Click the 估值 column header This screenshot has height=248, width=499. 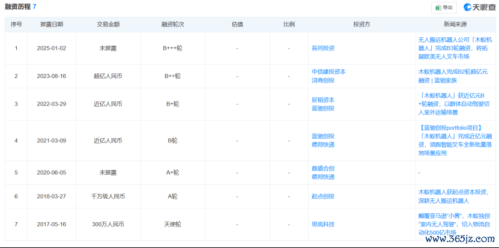point(237,25)
